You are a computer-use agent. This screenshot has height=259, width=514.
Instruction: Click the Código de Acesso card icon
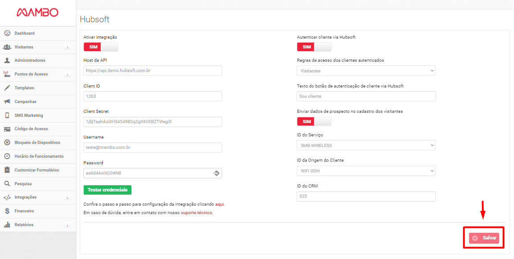[x=7, y=129]
